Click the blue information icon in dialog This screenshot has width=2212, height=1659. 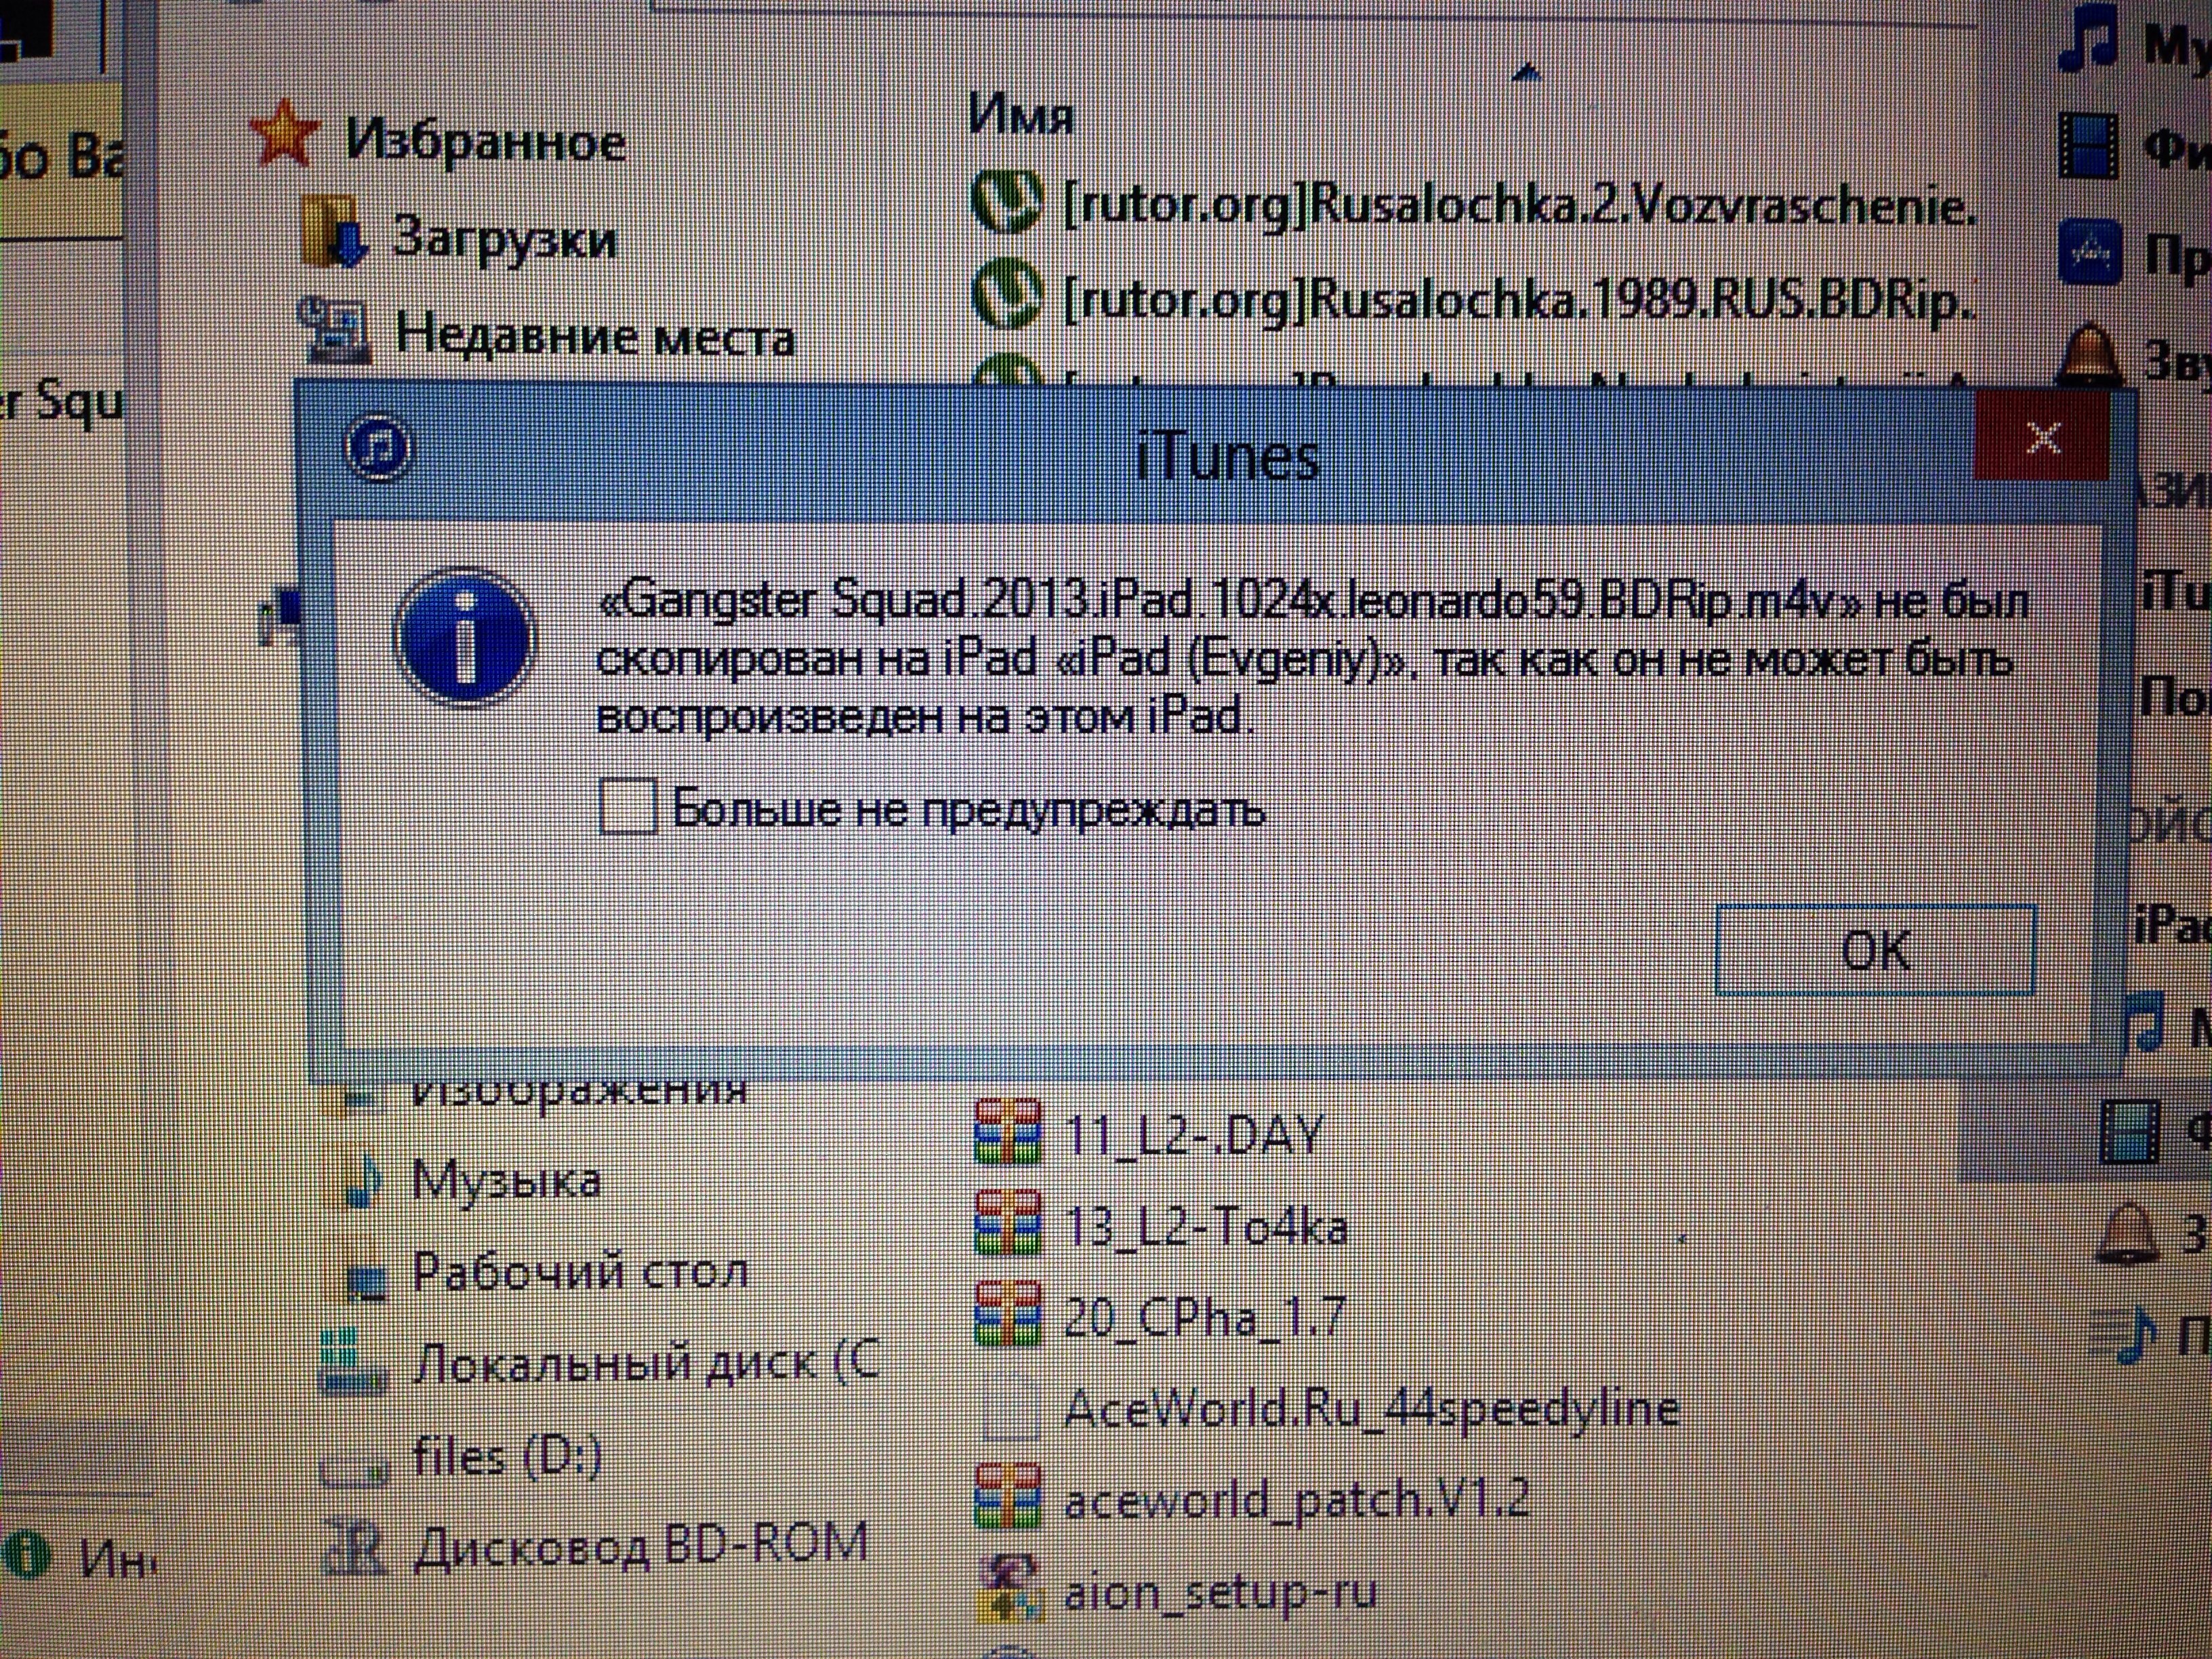[465, 636]
